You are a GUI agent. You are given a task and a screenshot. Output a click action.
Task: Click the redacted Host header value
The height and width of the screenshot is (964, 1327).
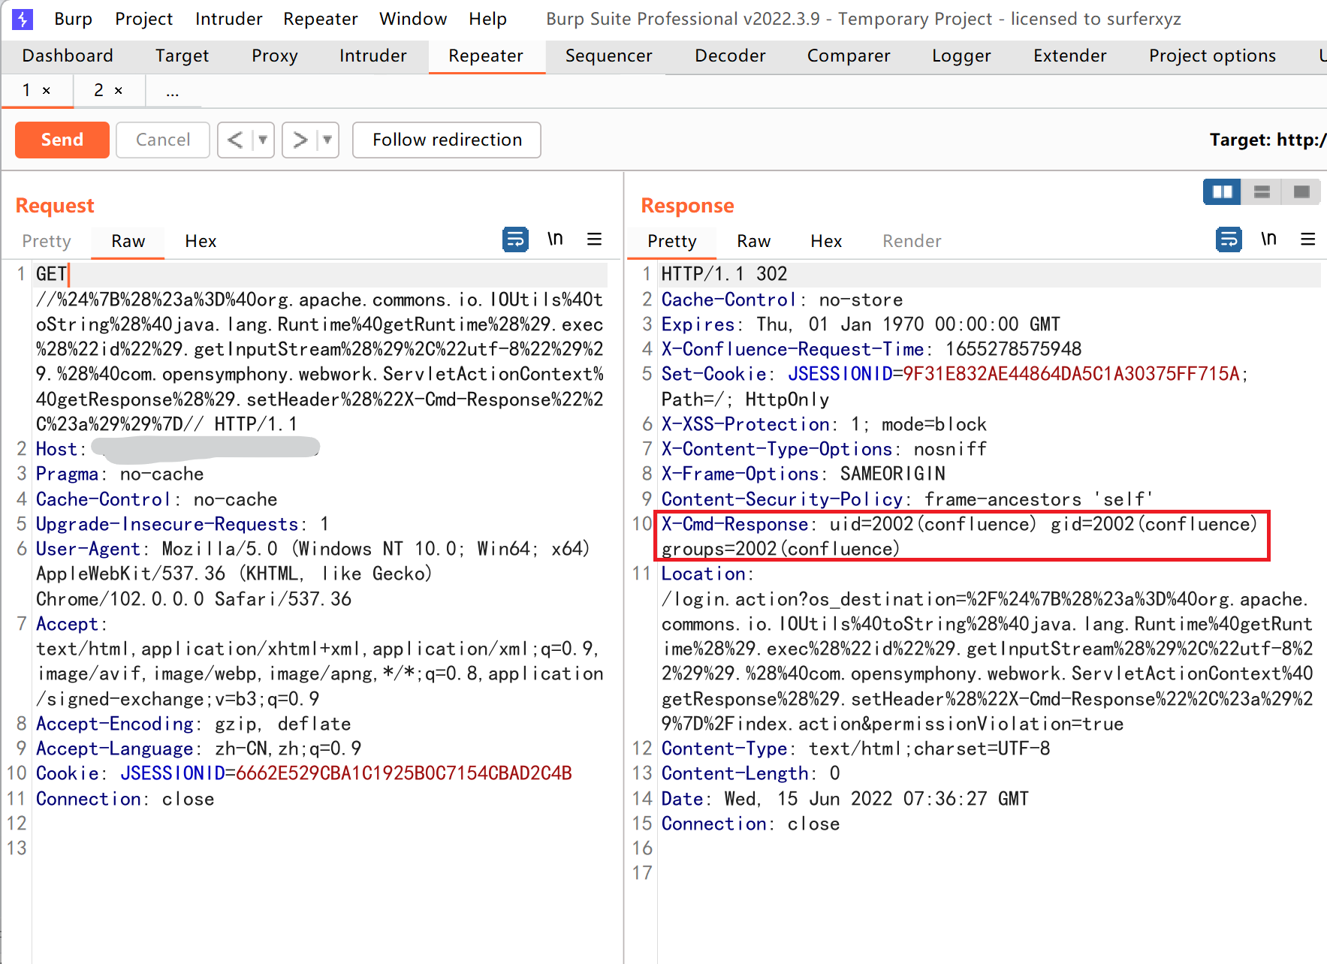(206, 448)
